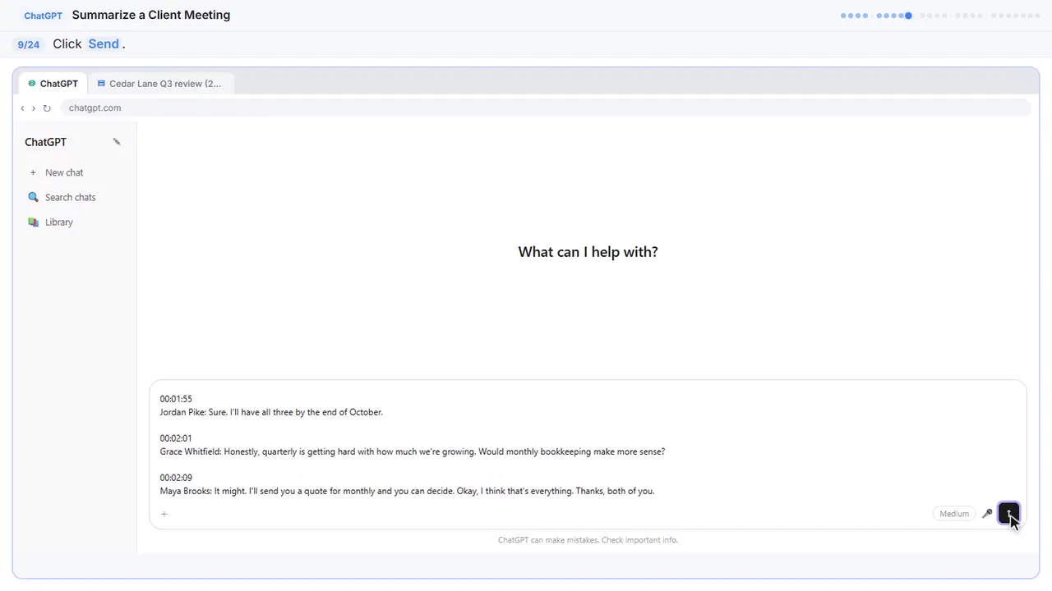Image resolution: width=1052 pixels, height=591 pixels.
Task: Open the attach plus menu in composer
Action: [x=164, y=514]
